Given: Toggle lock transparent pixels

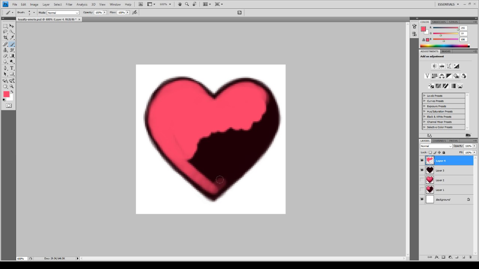Looking at the screenshot, I should [430, 152].
